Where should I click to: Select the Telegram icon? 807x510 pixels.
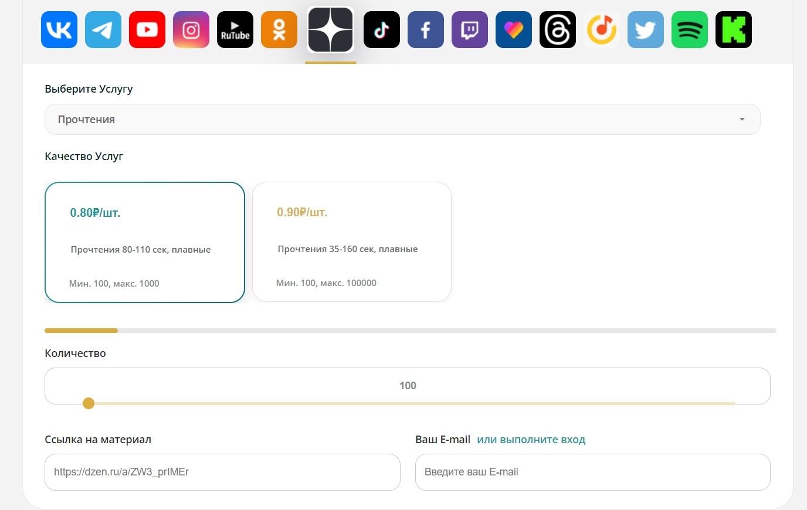(x=103, y=29)
